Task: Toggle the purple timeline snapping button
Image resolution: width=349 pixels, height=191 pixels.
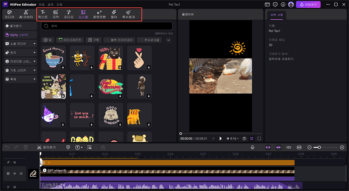Action: pos(268,147)
